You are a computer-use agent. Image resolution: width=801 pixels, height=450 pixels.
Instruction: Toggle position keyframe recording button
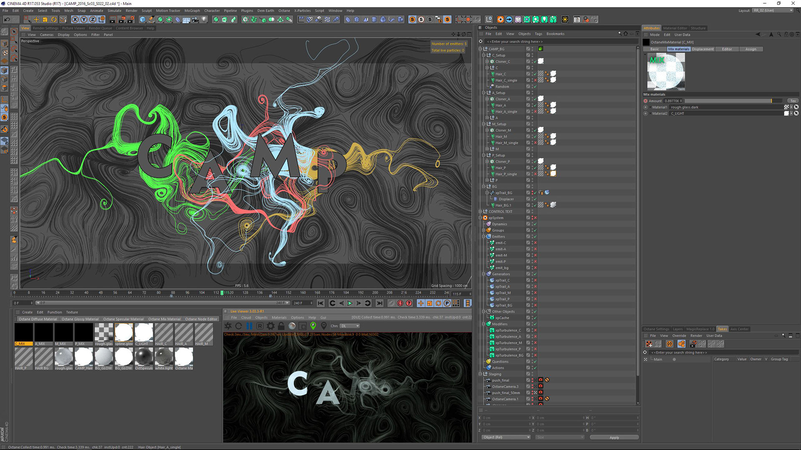click(421, 303)
